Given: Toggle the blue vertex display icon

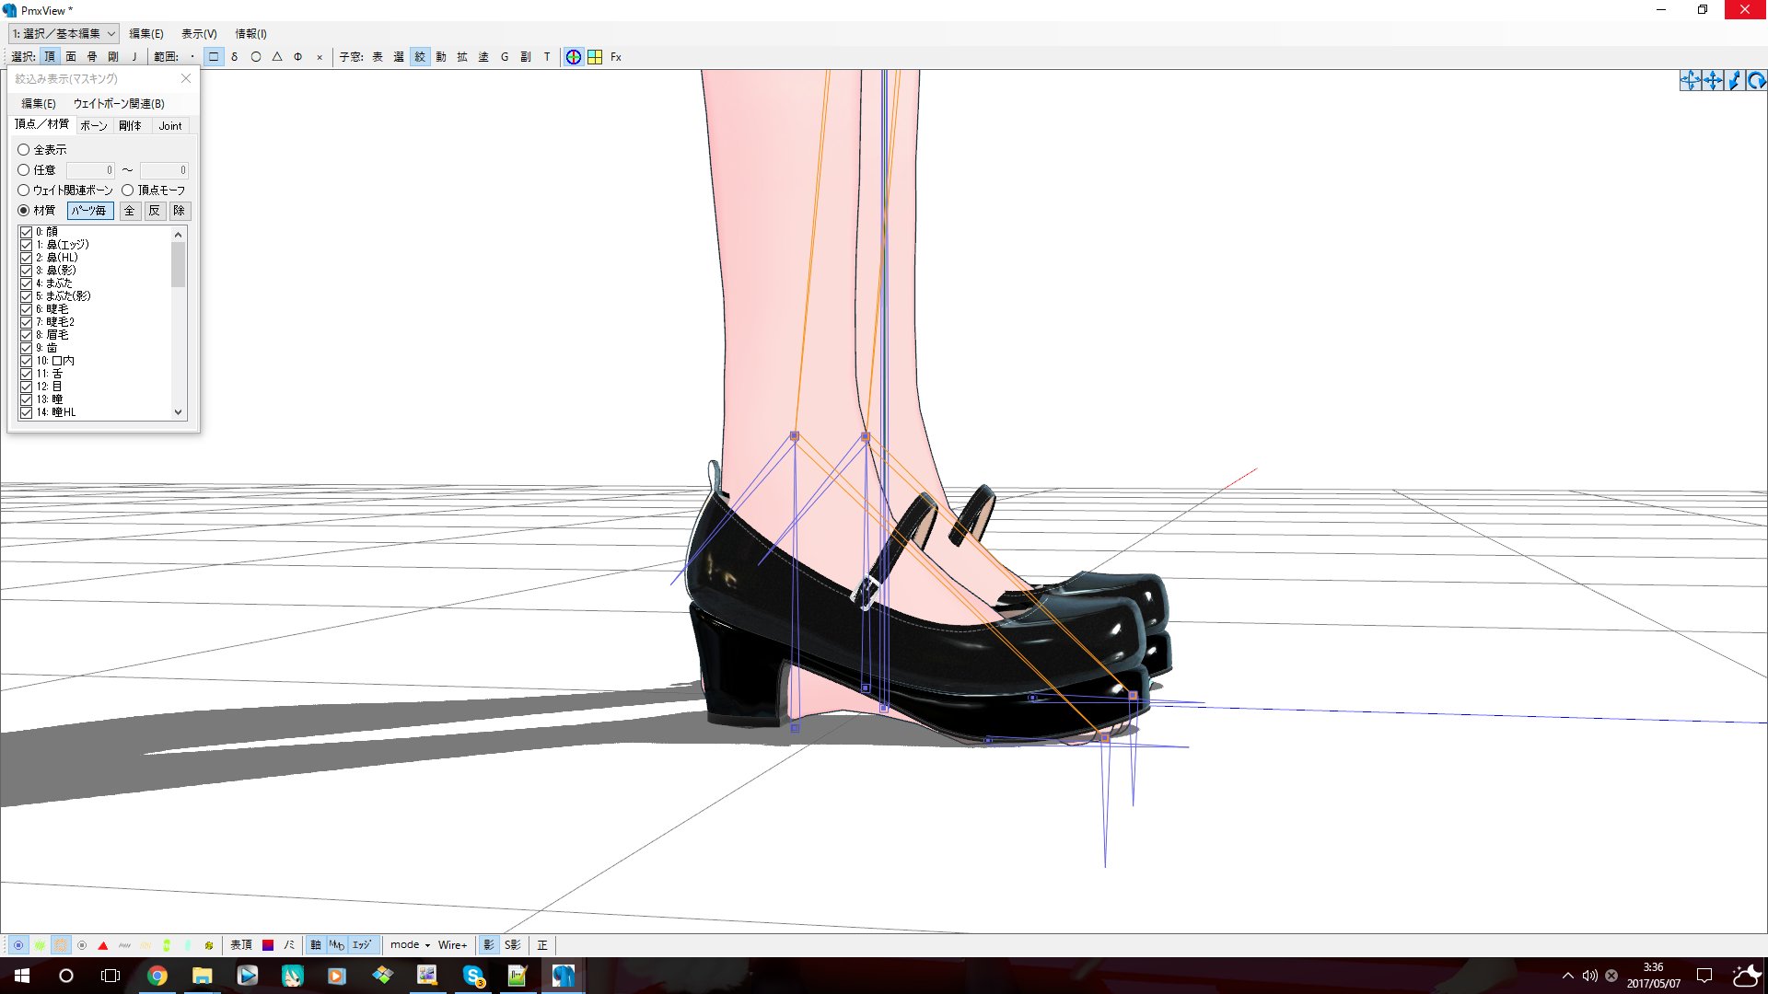Looking at the screenshot, I should [18, 945].
